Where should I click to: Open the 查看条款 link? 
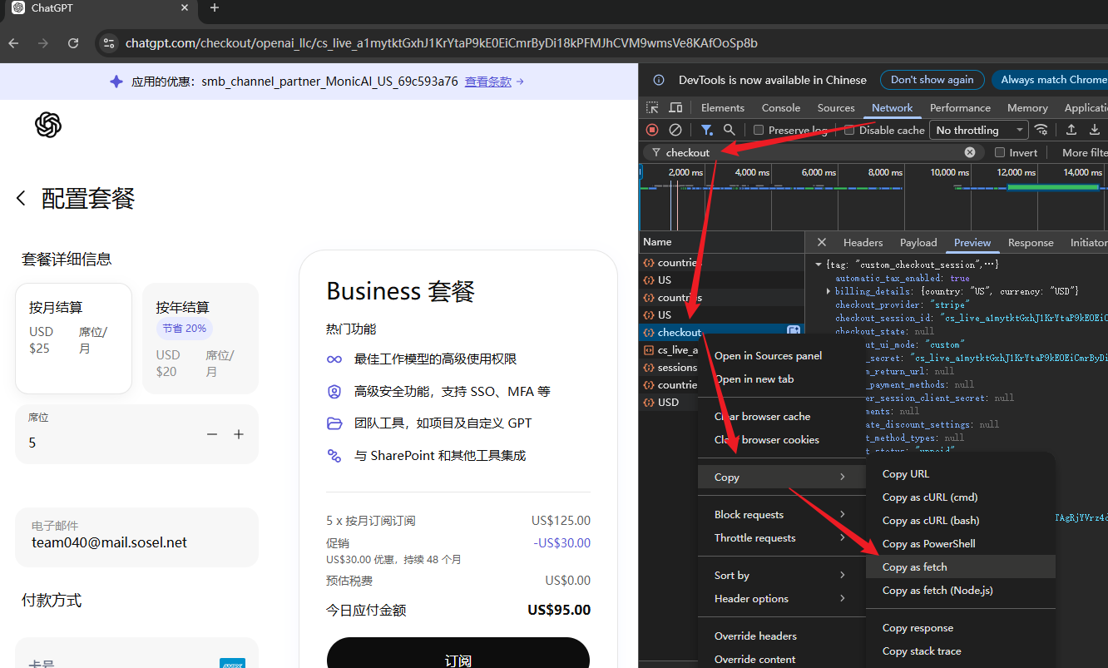coord(488,82)
